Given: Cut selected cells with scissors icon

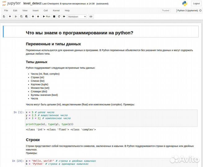Looking at the screenshot, I should [x=16, y=16].
